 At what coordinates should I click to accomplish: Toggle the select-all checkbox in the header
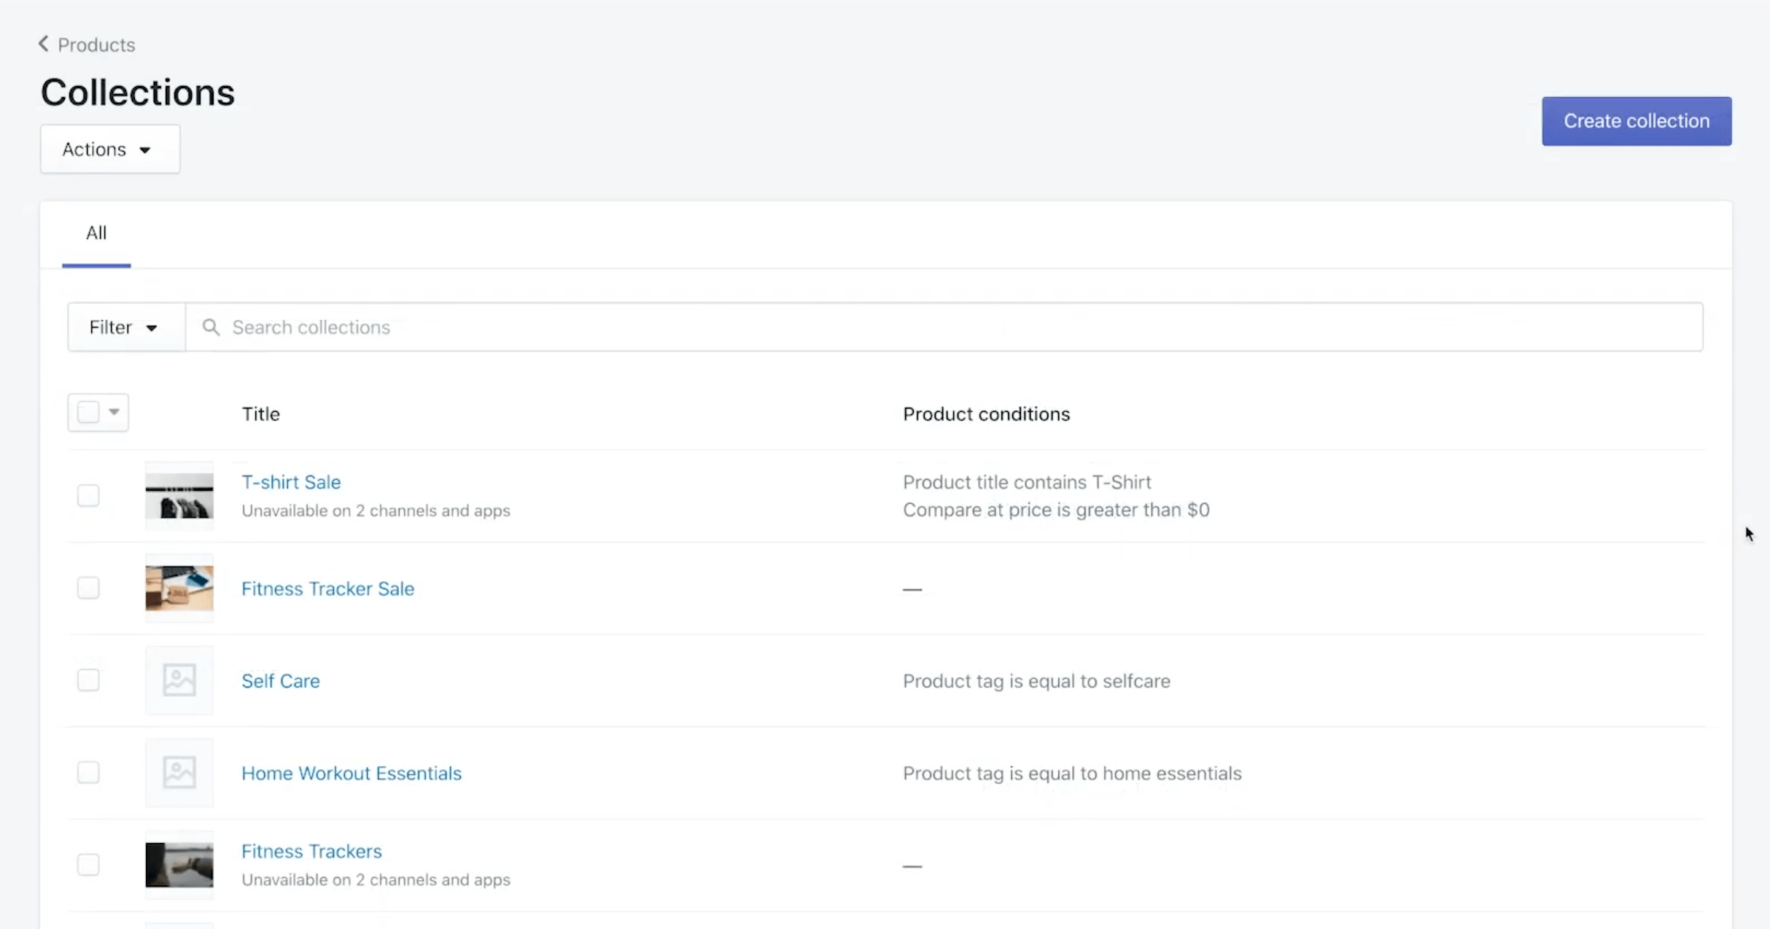88,412
